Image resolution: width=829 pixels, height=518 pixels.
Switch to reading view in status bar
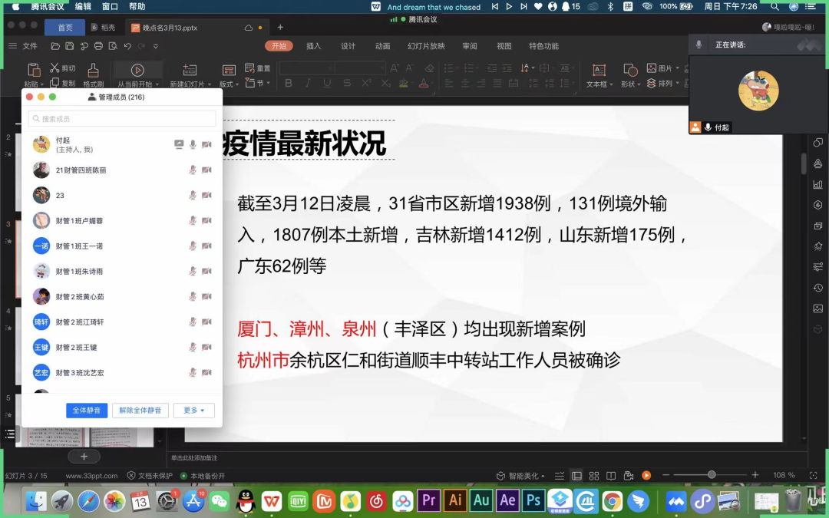point(611,476)
